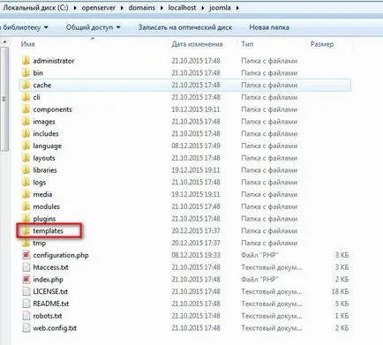Sort by the Размер column header
This screenshot has height=345, width=383.
pyautogui.click(x=322, y=44)
